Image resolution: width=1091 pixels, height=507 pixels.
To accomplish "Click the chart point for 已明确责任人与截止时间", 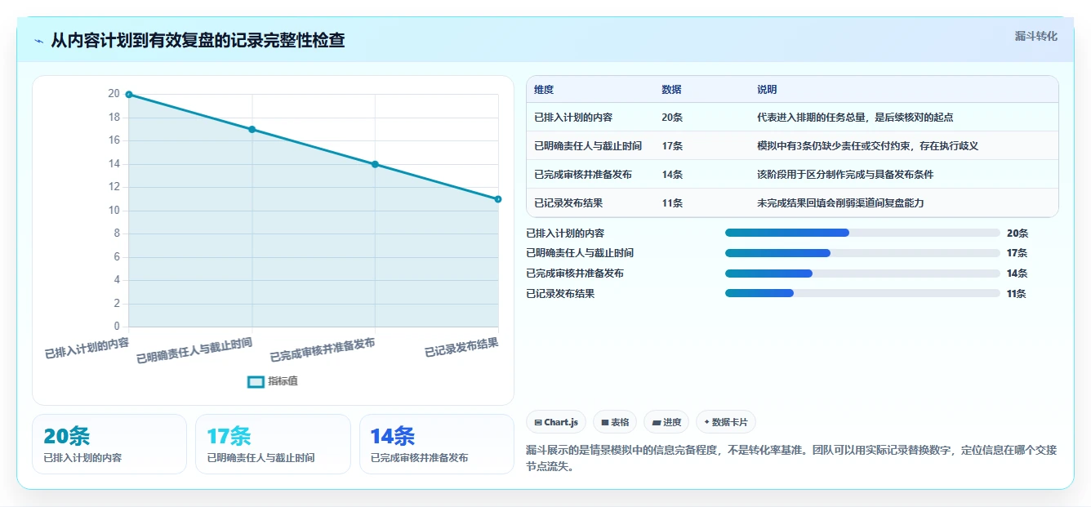I will click(x=252, y=129).
